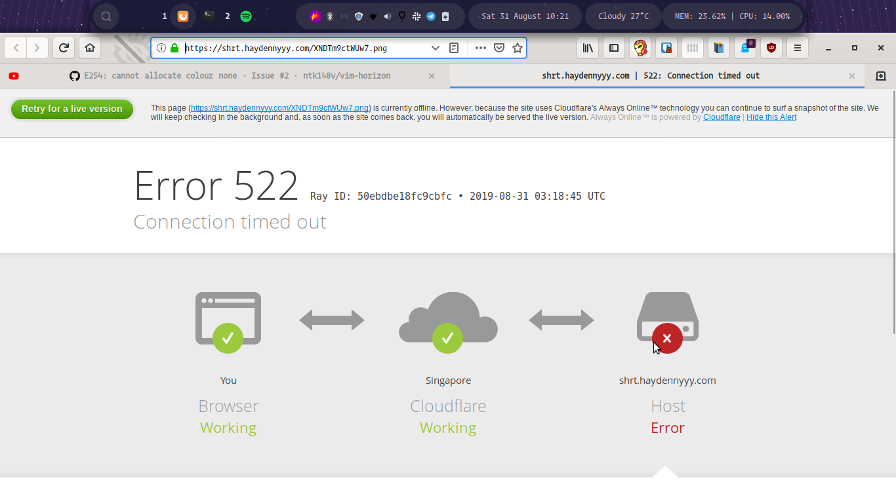The image size is (896, 503).
Task: Reload the current page
Action: 64,48
